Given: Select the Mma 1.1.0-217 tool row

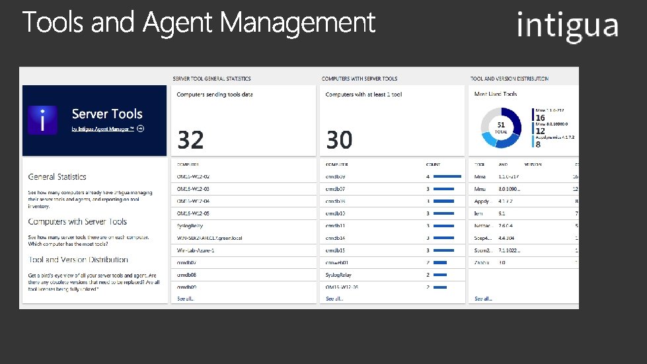Looking at the screenshot, I should (523, 176).
